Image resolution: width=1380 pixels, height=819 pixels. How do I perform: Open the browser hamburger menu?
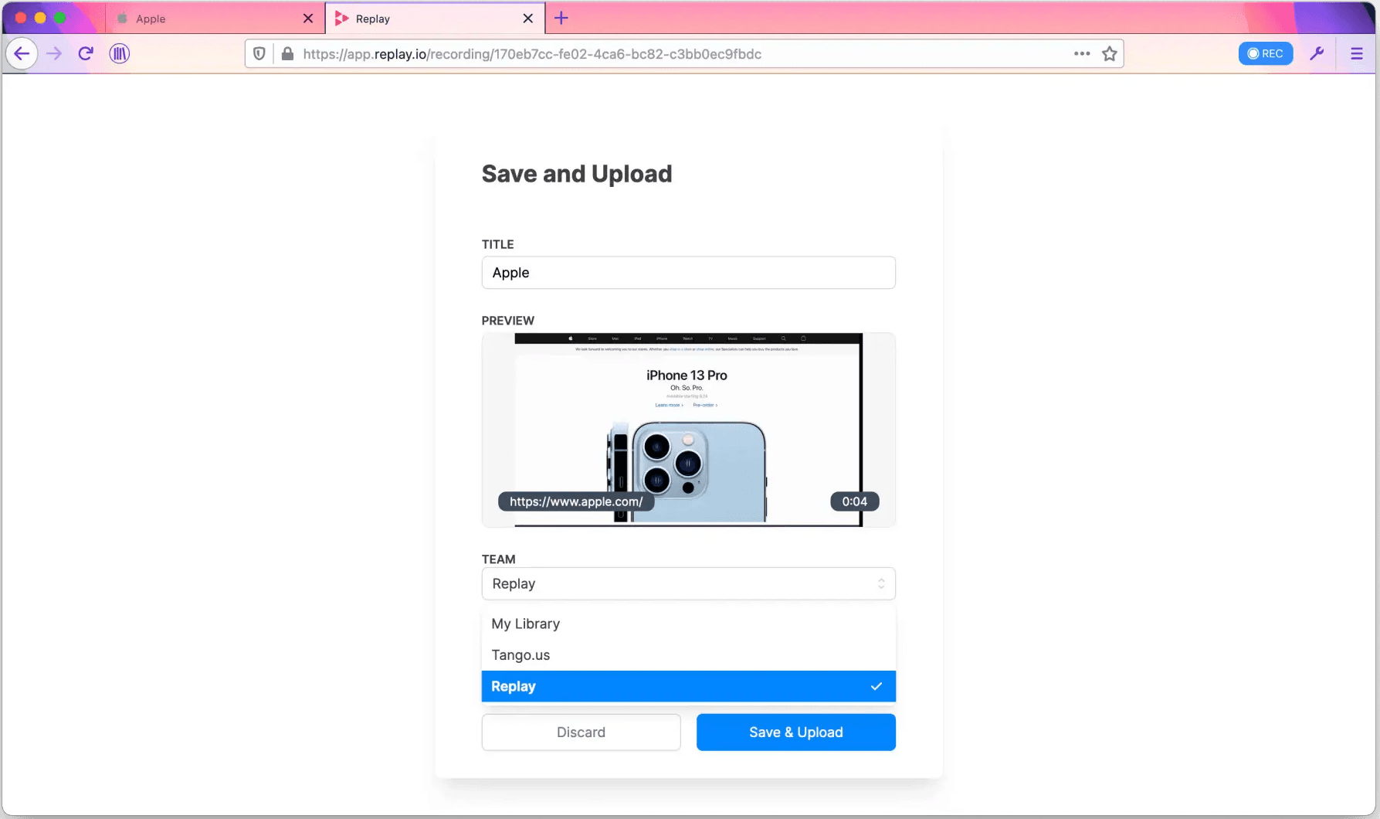tap(1357, 53)
